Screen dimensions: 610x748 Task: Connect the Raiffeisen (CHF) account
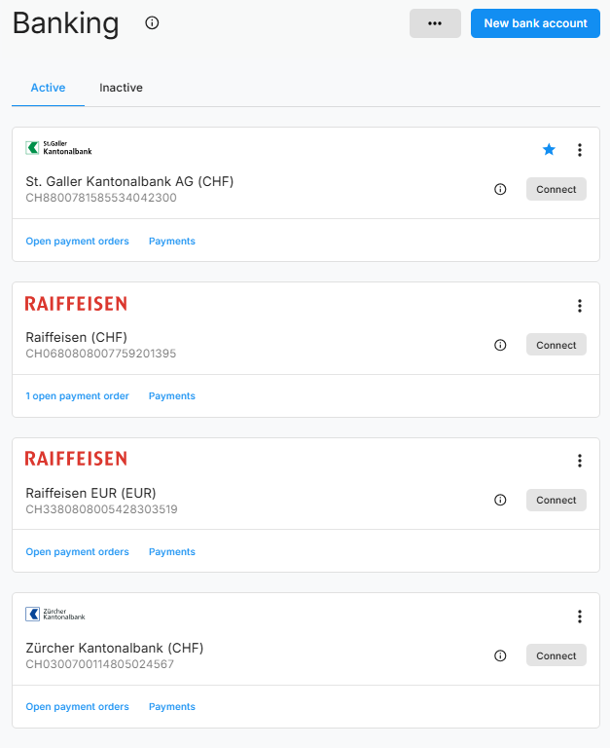pyautogui.click(x=556, y=345)
